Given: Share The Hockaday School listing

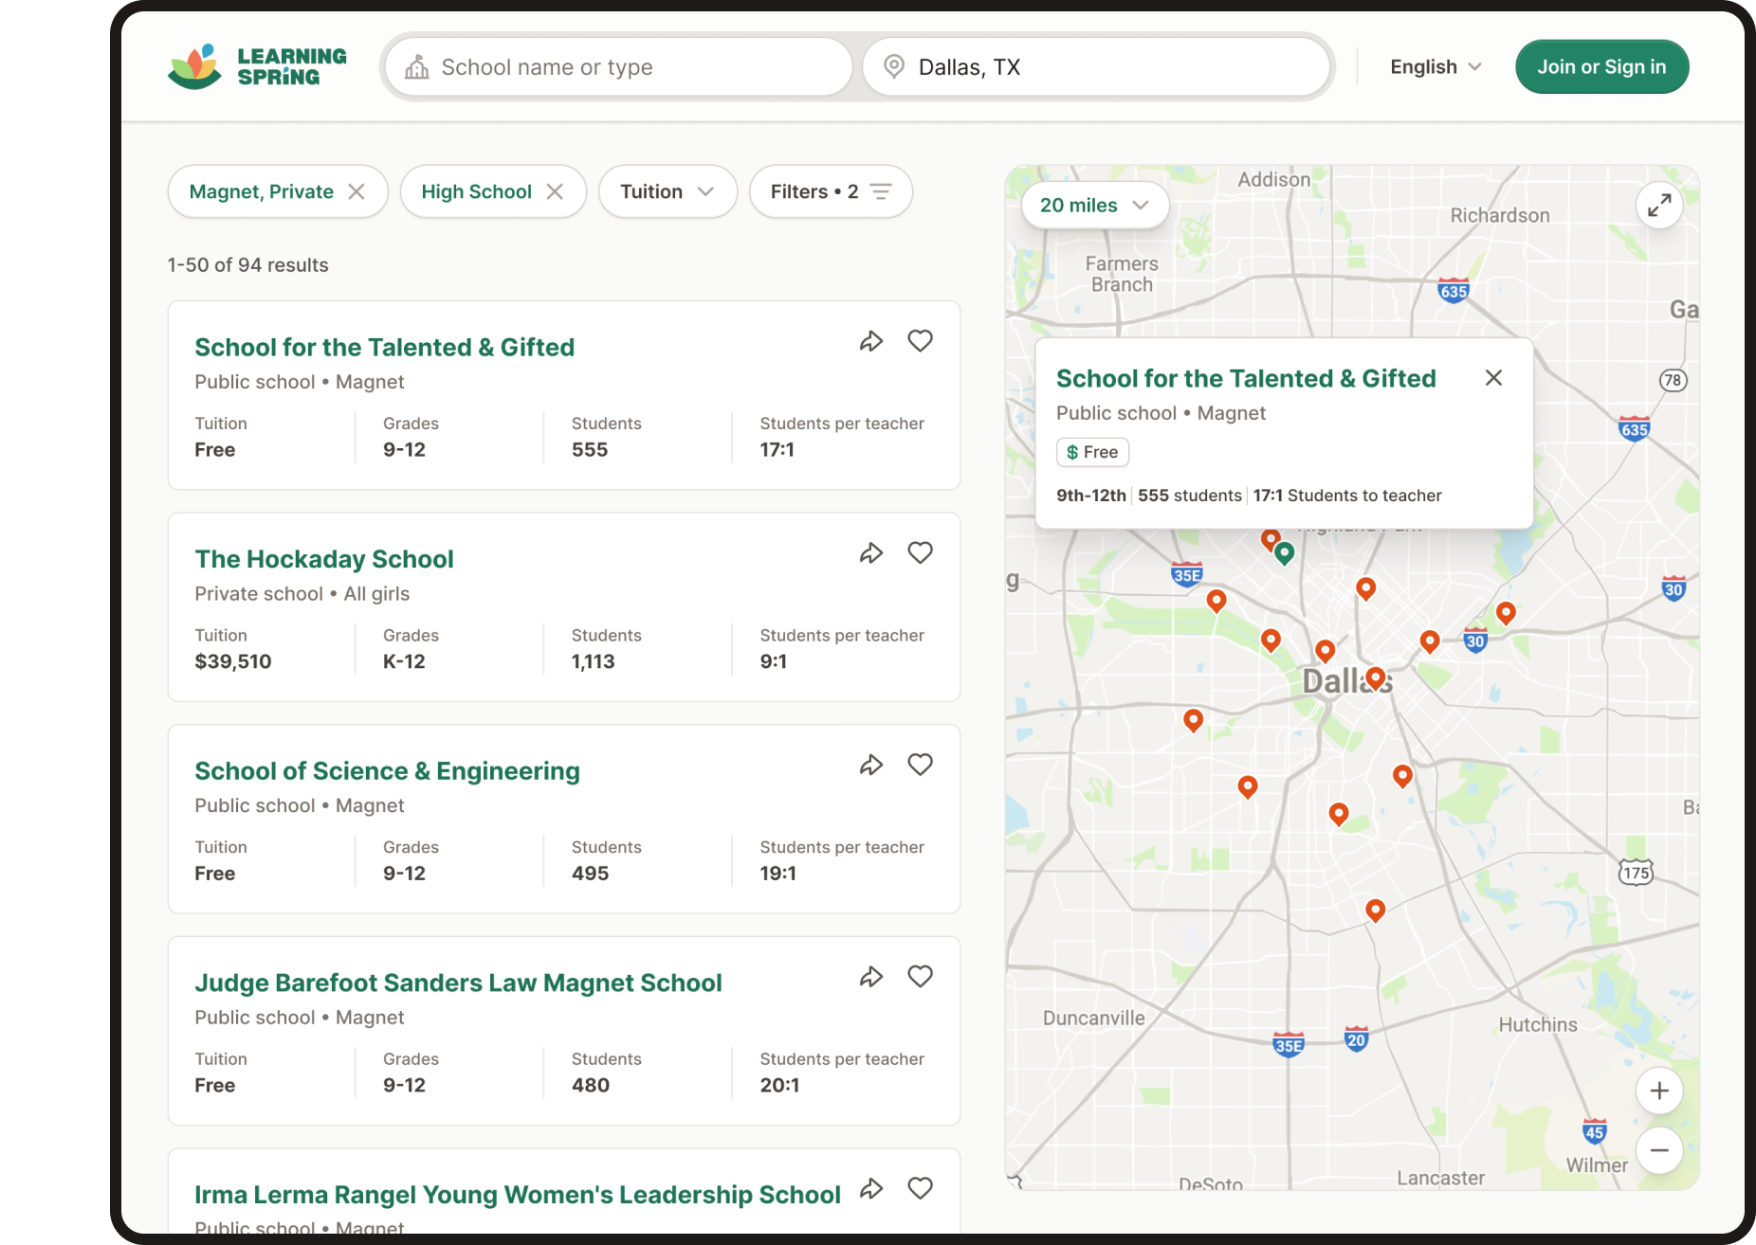Looking at the screenshot, I should click(x=870, y=553).
